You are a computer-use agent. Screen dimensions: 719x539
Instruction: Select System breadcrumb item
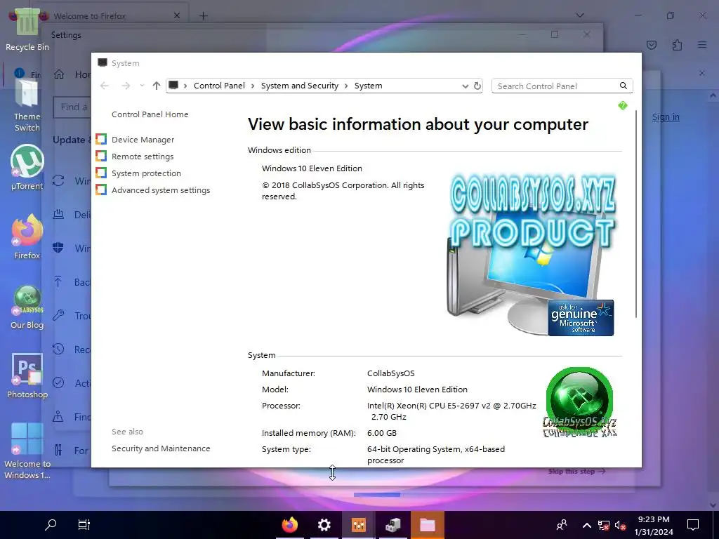pos(368,86)
